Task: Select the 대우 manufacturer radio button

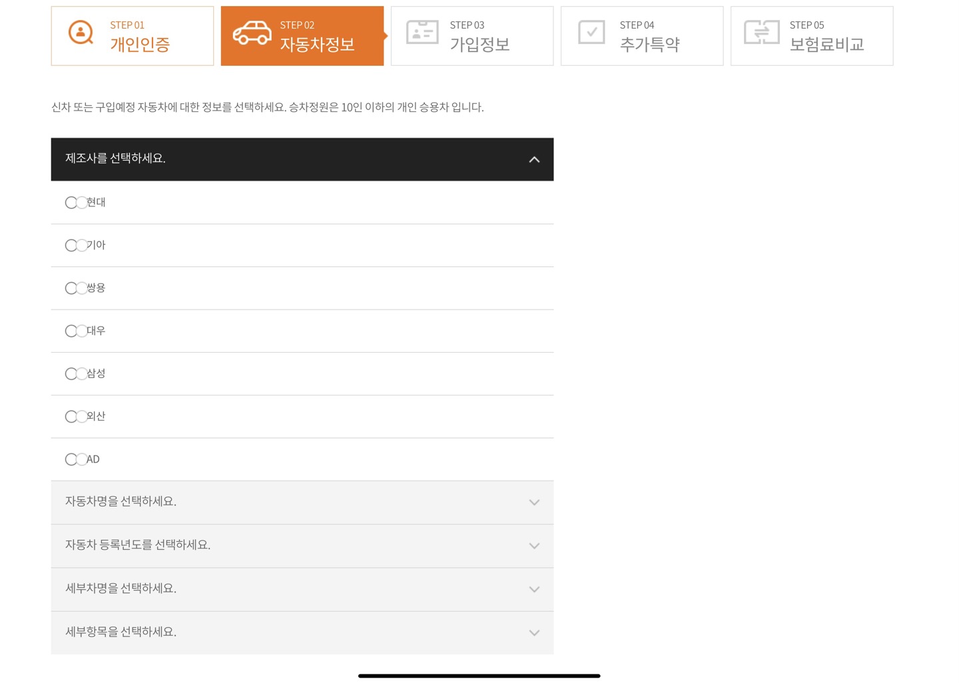Action: [71, 331]
